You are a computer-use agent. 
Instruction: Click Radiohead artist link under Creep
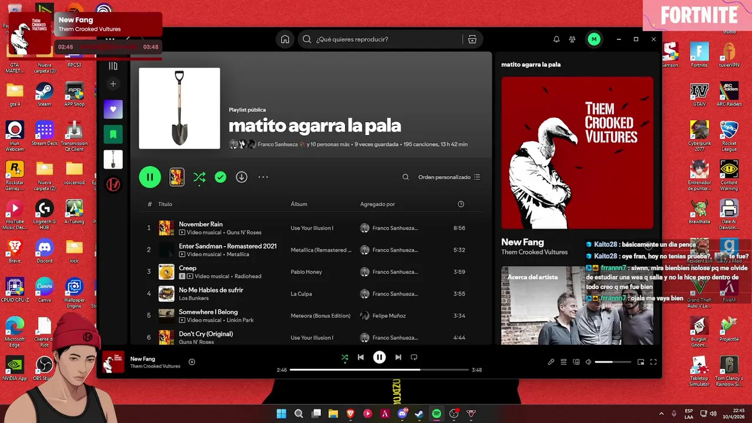[247, 276]
